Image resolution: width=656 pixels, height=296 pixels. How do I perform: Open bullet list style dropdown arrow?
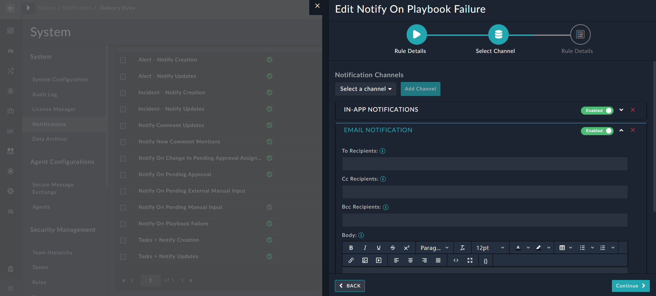point(592,248)
